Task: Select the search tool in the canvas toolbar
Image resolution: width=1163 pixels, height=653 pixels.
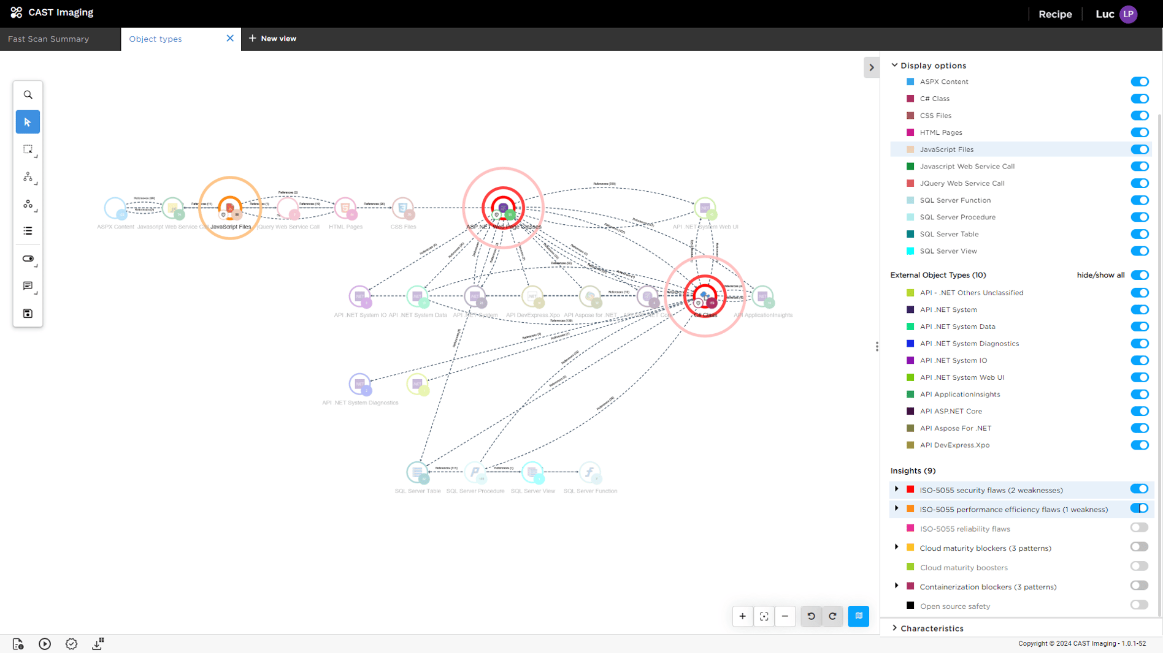Action: (28, 94)
